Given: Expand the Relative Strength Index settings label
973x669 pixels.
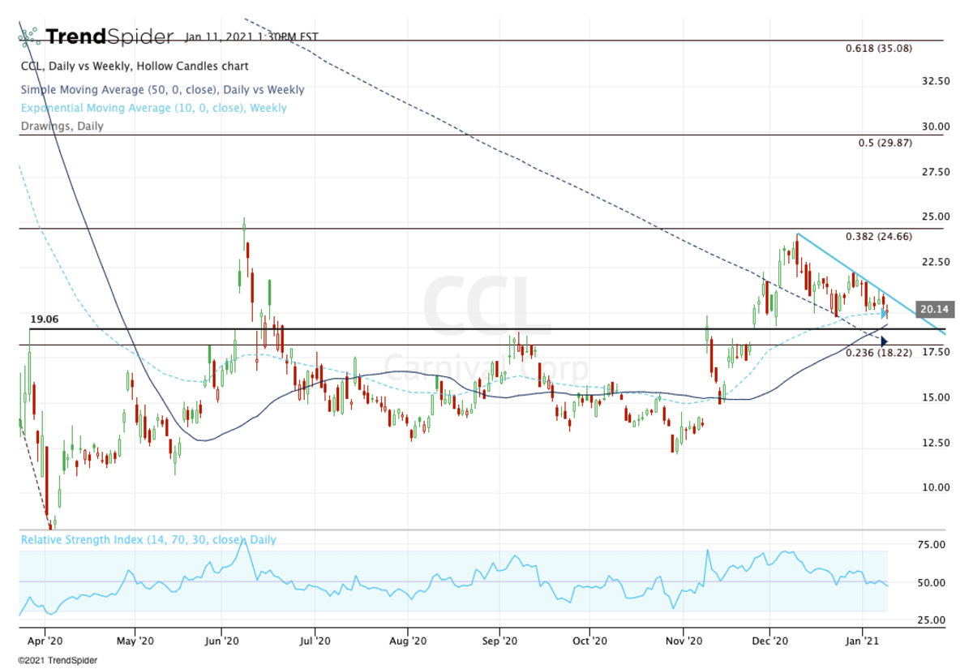Looking at the screenshot, I should coord(148,539).
